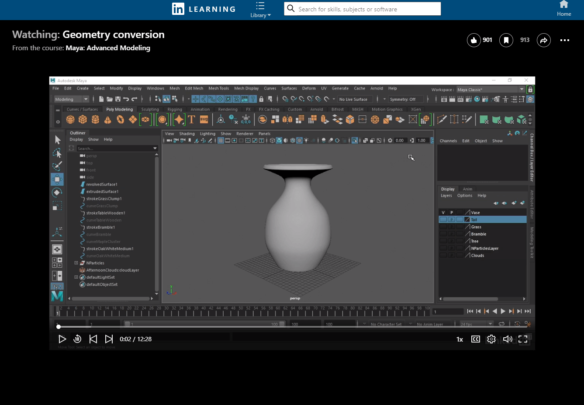Skip to the previous video
This screenshot has height=405, width=584.
[93, 339]
